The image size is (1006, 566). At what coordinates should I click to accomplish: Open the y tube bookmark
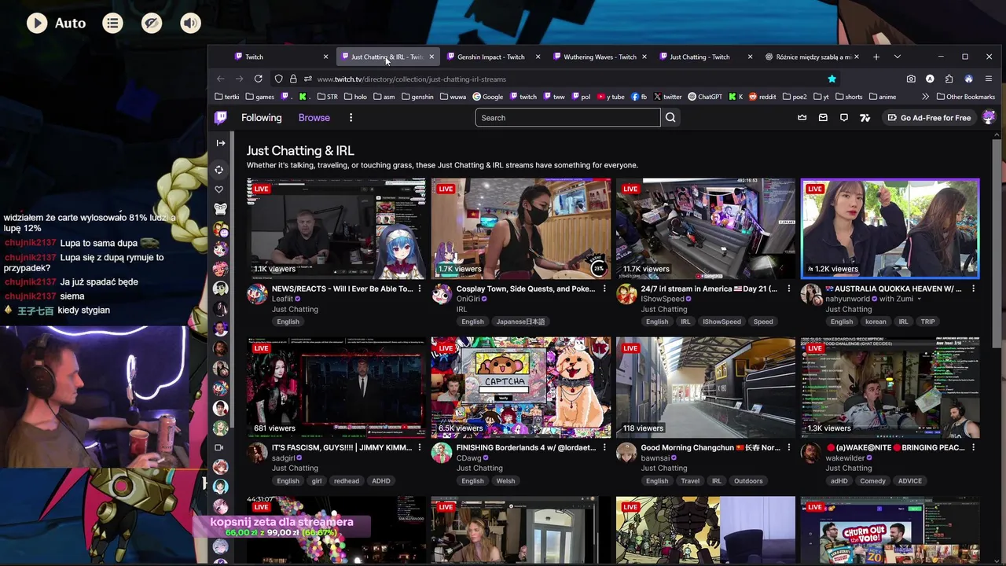pyautogui.click(x=611, y=97)
